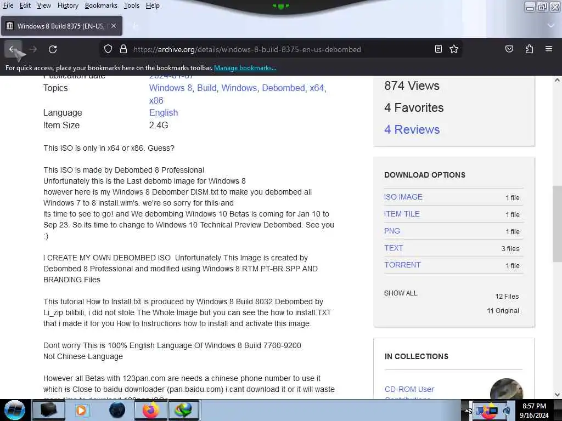The width and height of the screenshot is (562, 421).
Task: Click the scrollbar up arrow
Action: pos(557,80)
